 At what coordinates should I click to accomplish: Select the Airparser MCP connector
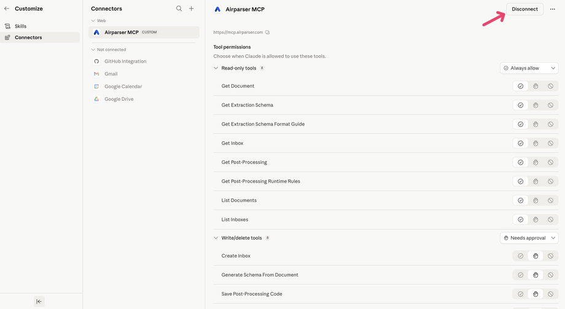[x=144, y=33]
